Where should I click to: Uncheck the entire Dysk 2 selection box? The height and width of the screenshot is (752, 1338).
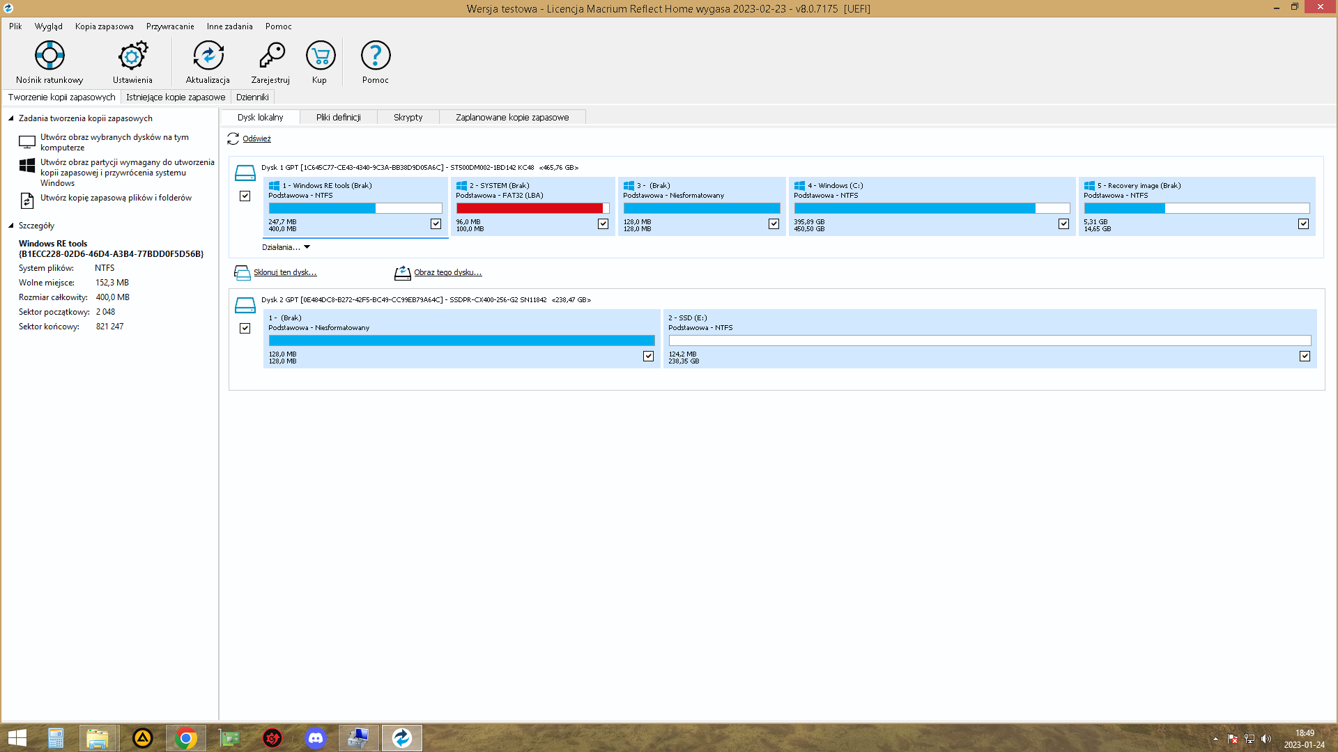click(x=245, y=328)
